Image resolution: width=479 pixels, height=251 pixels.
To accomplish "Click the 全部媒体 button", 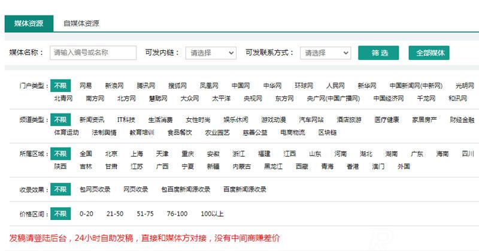I will tap(429, 53).
